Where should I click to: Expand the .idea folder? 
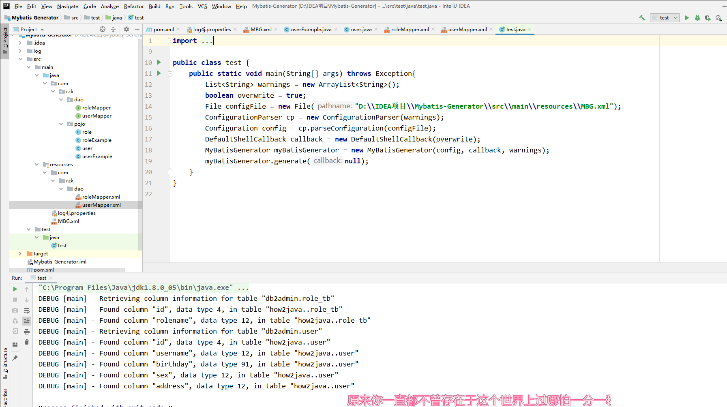click(20, 43)
